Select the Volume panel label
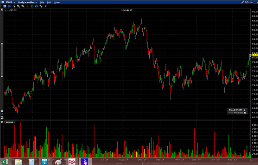 tap(9, 122)
